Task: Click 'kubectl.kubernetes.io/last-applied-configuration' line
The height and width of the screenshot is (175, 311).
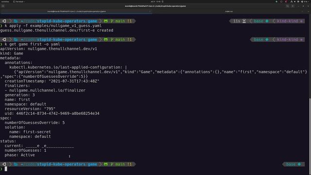Action: coord(68,67)
